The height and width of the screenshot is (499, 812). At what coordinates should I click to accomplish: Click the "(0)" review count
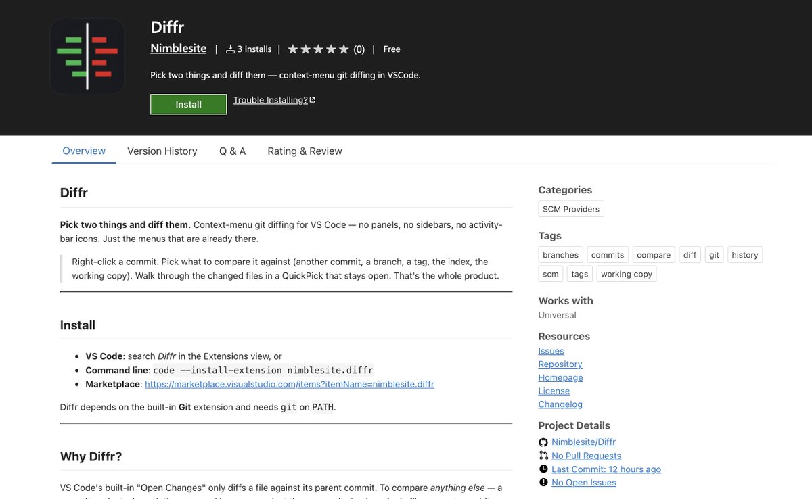coord(359,49)
